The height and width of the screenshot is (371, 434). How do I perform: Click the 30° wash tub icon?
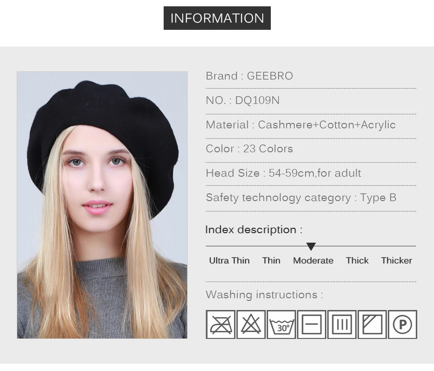tap(281, 324)
